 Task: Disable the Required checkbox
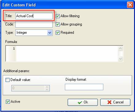(x=58, y=33)
